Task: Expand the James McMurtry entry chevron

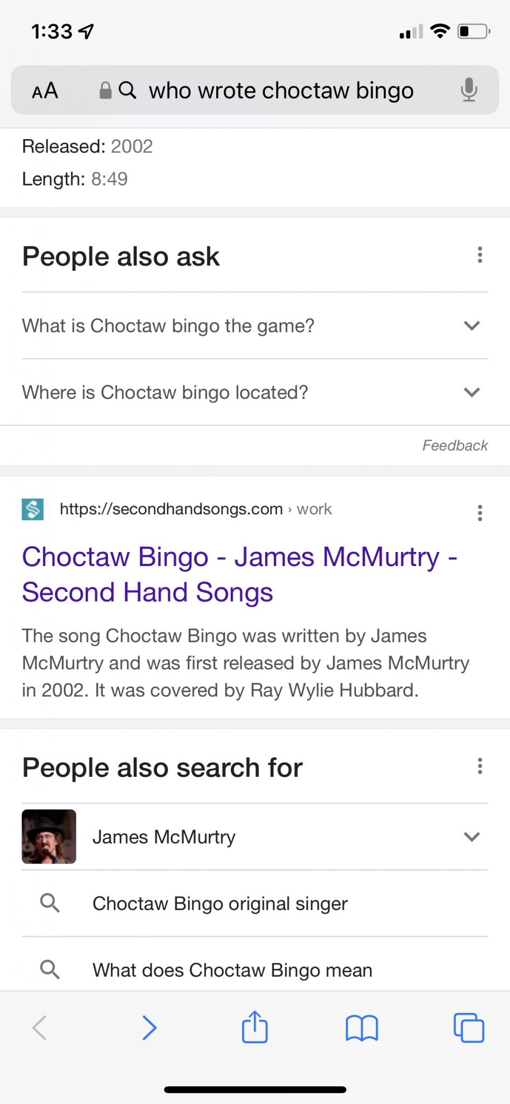Action: 472,837
